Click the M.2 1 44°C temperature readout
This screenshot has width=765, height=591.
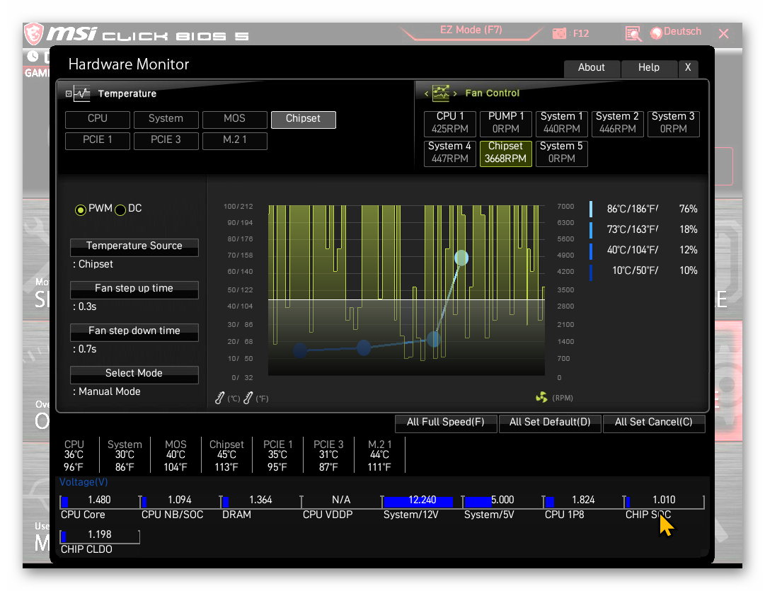tap(379, 456)
